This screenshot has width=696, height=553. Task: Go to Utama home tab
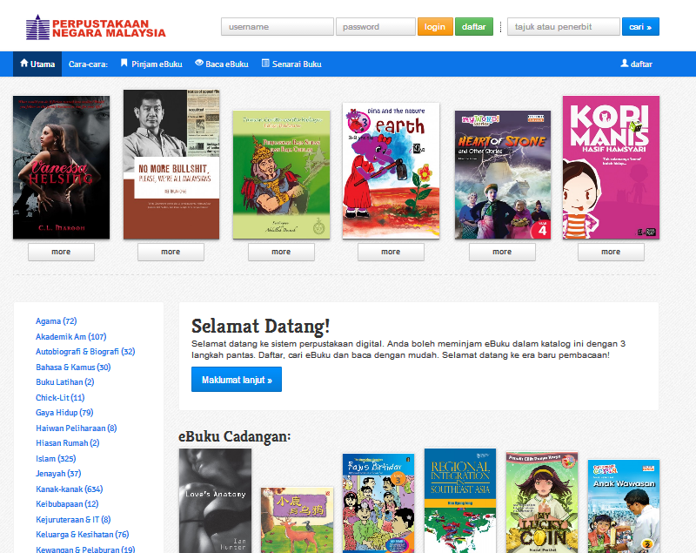[x=37, y=64]
